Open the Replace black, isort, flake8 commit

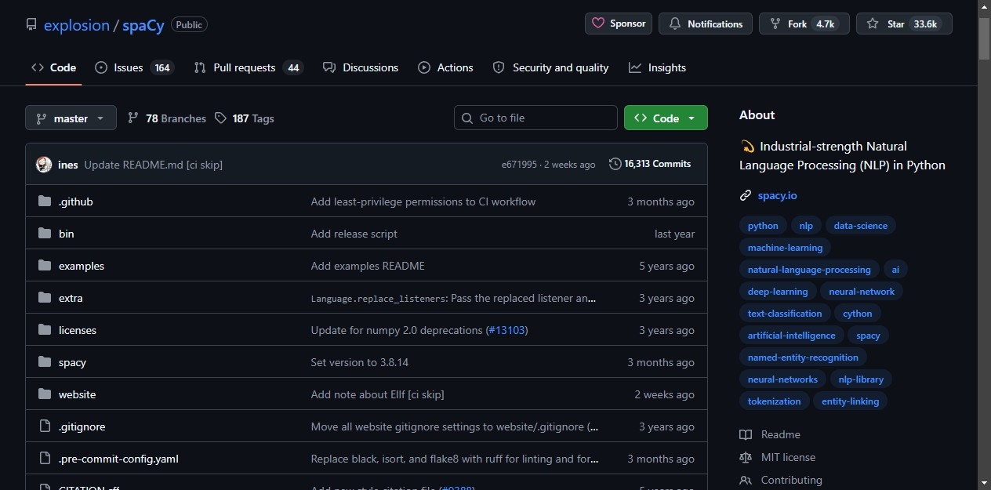click(x=454, y=459)
